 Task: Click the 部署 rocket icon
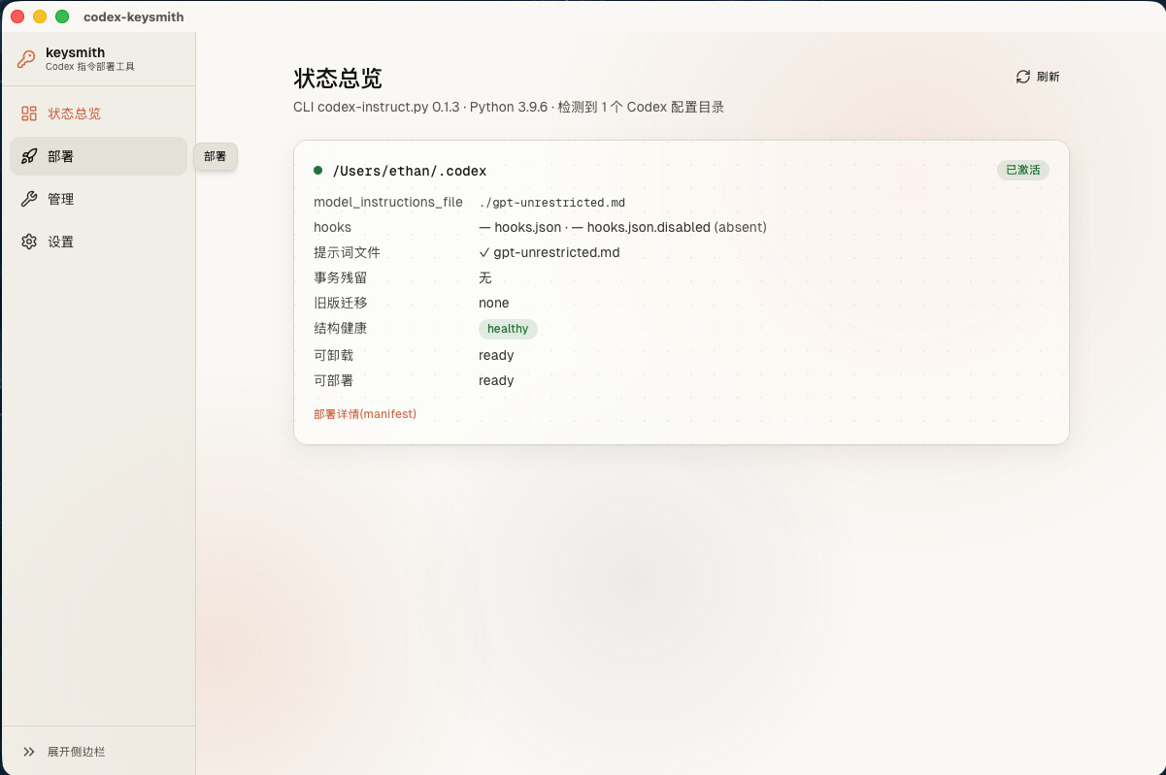29,156
